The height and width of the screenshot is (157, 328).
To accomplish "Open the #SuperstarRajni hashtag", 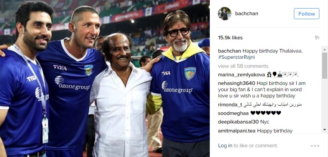I will tap(233, 57).
